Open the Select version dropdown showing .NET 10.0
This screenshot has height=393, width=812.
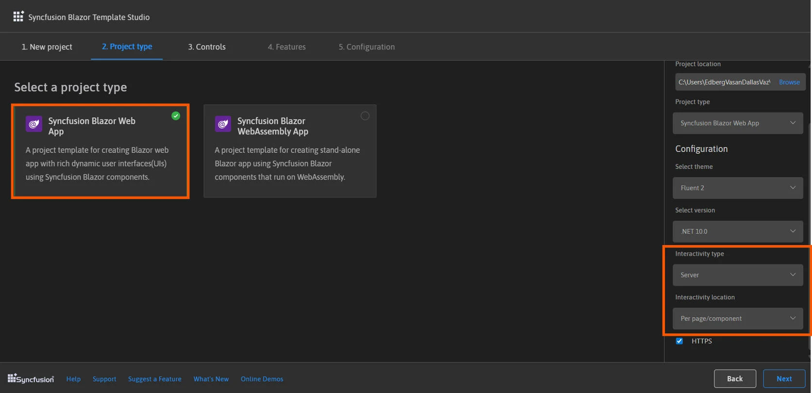738,231
